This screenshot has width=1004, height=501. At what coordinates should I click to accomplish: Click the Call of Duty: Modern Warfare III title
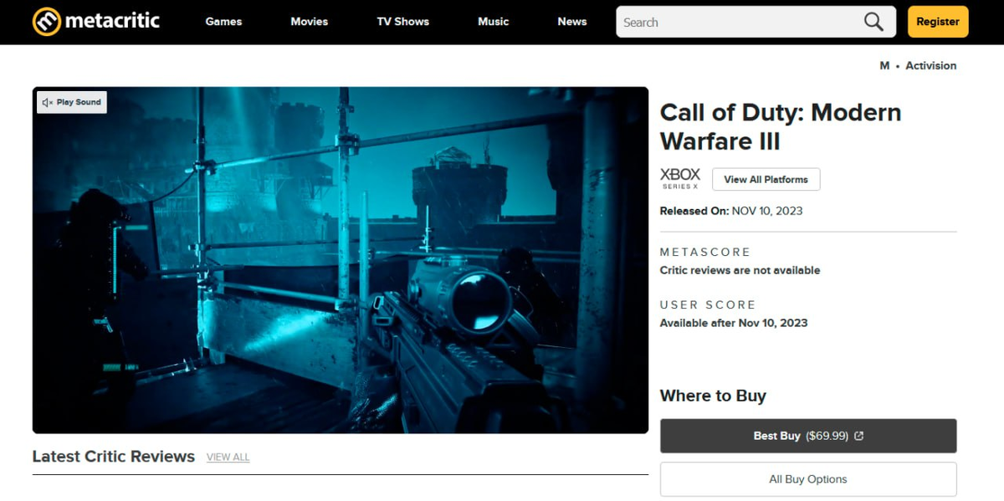pos(781,127)
